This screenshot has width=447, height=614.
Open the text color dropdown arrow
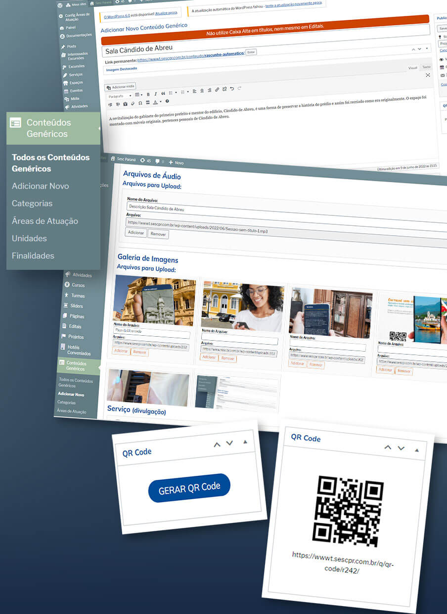(160, 102)
